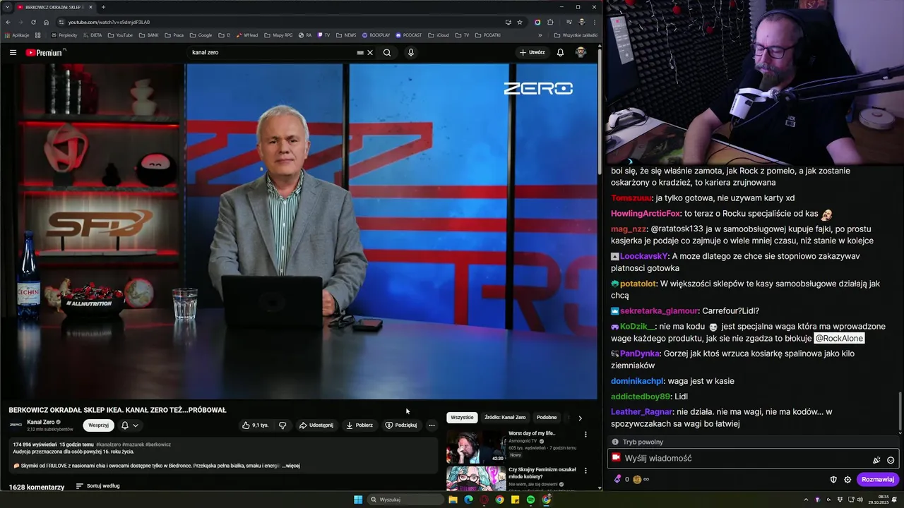This screenshot has width=904, height=508.
Task: Open the Kanał Zero channel name link
Action: (x=40, y=422)
